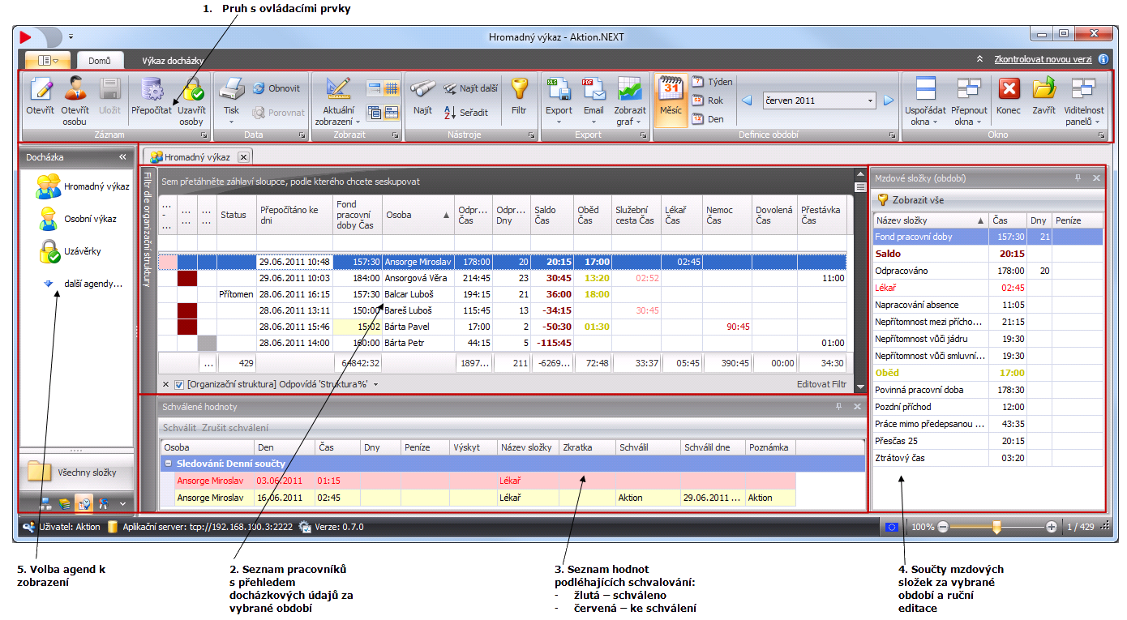Remove filter with the X icon
This screenshot has width=1127, height=620.
tap(165, 385)
